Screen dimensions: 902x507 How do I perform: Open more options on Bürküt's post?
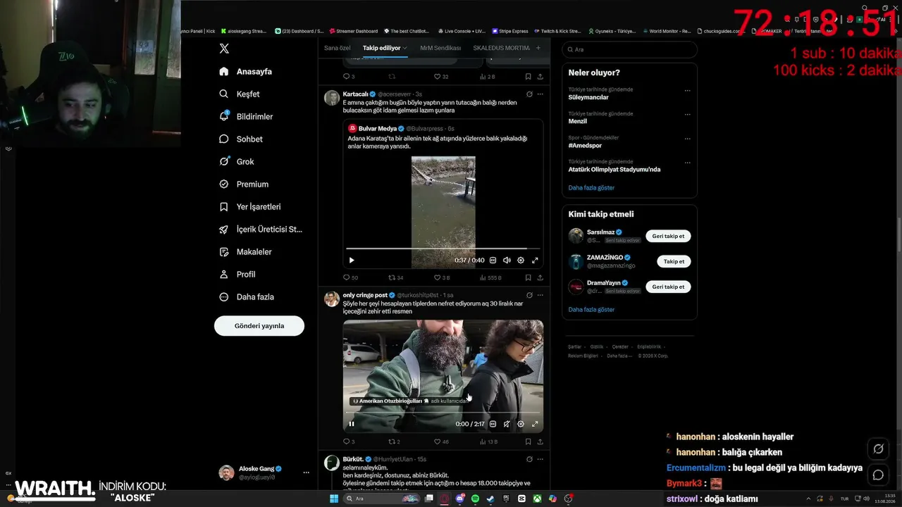(x=540, y=459)
